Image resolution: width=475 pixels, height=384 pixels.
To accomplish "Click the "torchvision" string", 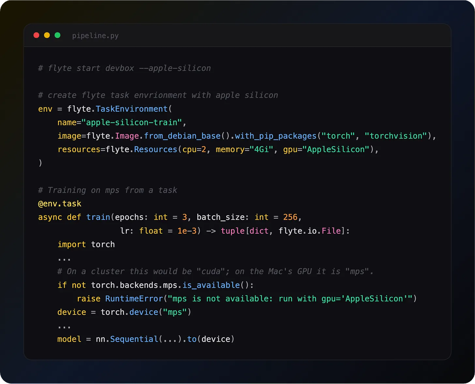I will coord(396,136).
